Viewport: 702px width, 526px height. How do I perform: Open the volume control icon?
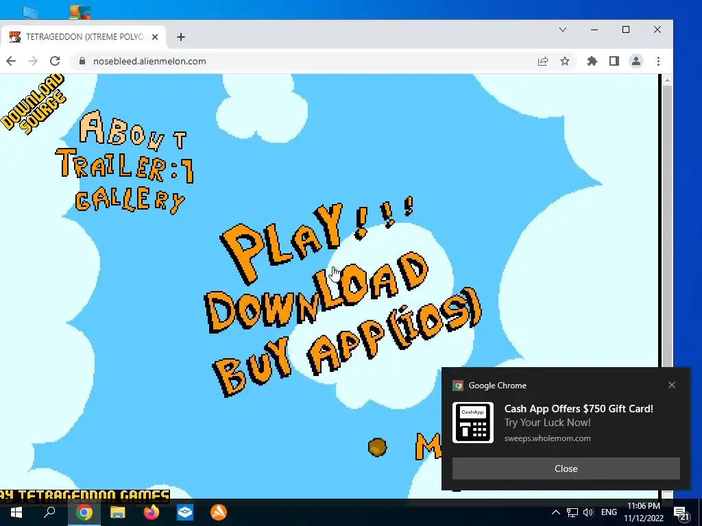[588, 512]
